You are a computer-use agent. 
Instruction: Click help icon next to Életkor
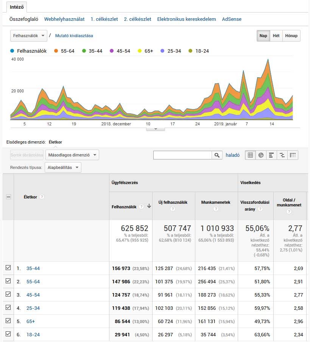[42, 197]
